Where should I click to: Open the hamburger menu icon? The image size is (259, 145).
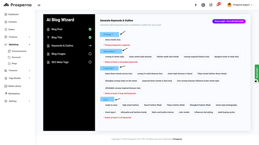[39, 5]
